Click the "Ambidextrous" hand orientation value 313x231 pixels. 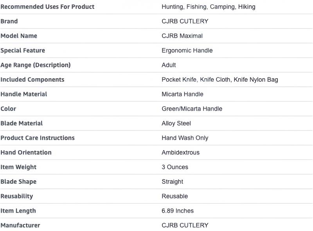coord(180,152)
